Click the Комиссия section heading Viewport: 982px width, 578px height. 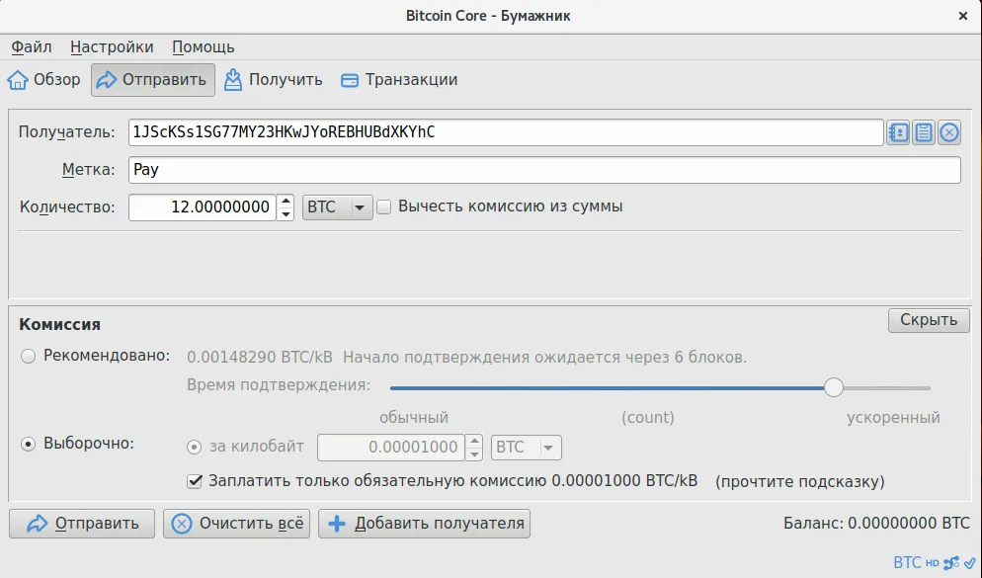point(59,324)
